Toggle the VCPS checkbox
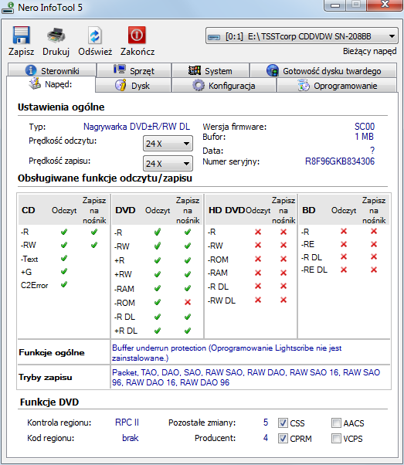This screenshot has height=465, width=404. click(x=336, y=438)
